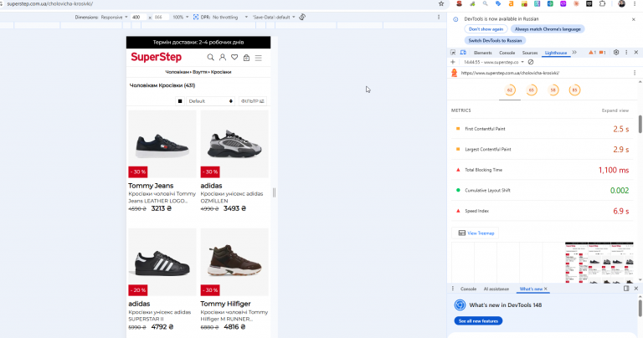643x338 pixels.
Task: Select the Lighthouse tab
Action: pyautogui.click(x=556, y=53)
